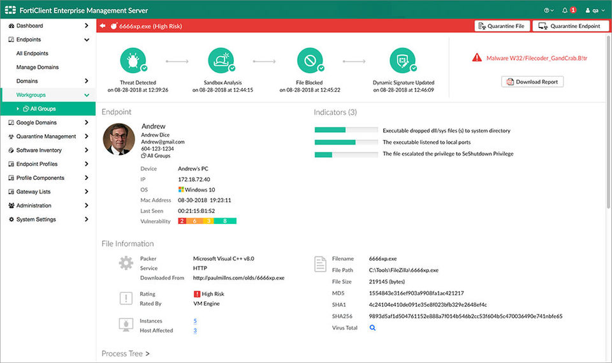Click the red malware warning triangle
This screenshot has width=612, height=363.
(x=477, y=58)
